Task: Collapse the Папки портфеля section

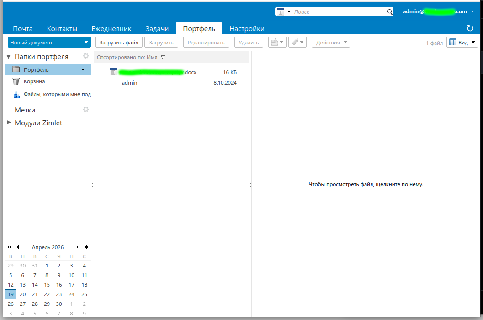Action: [9, 57]
